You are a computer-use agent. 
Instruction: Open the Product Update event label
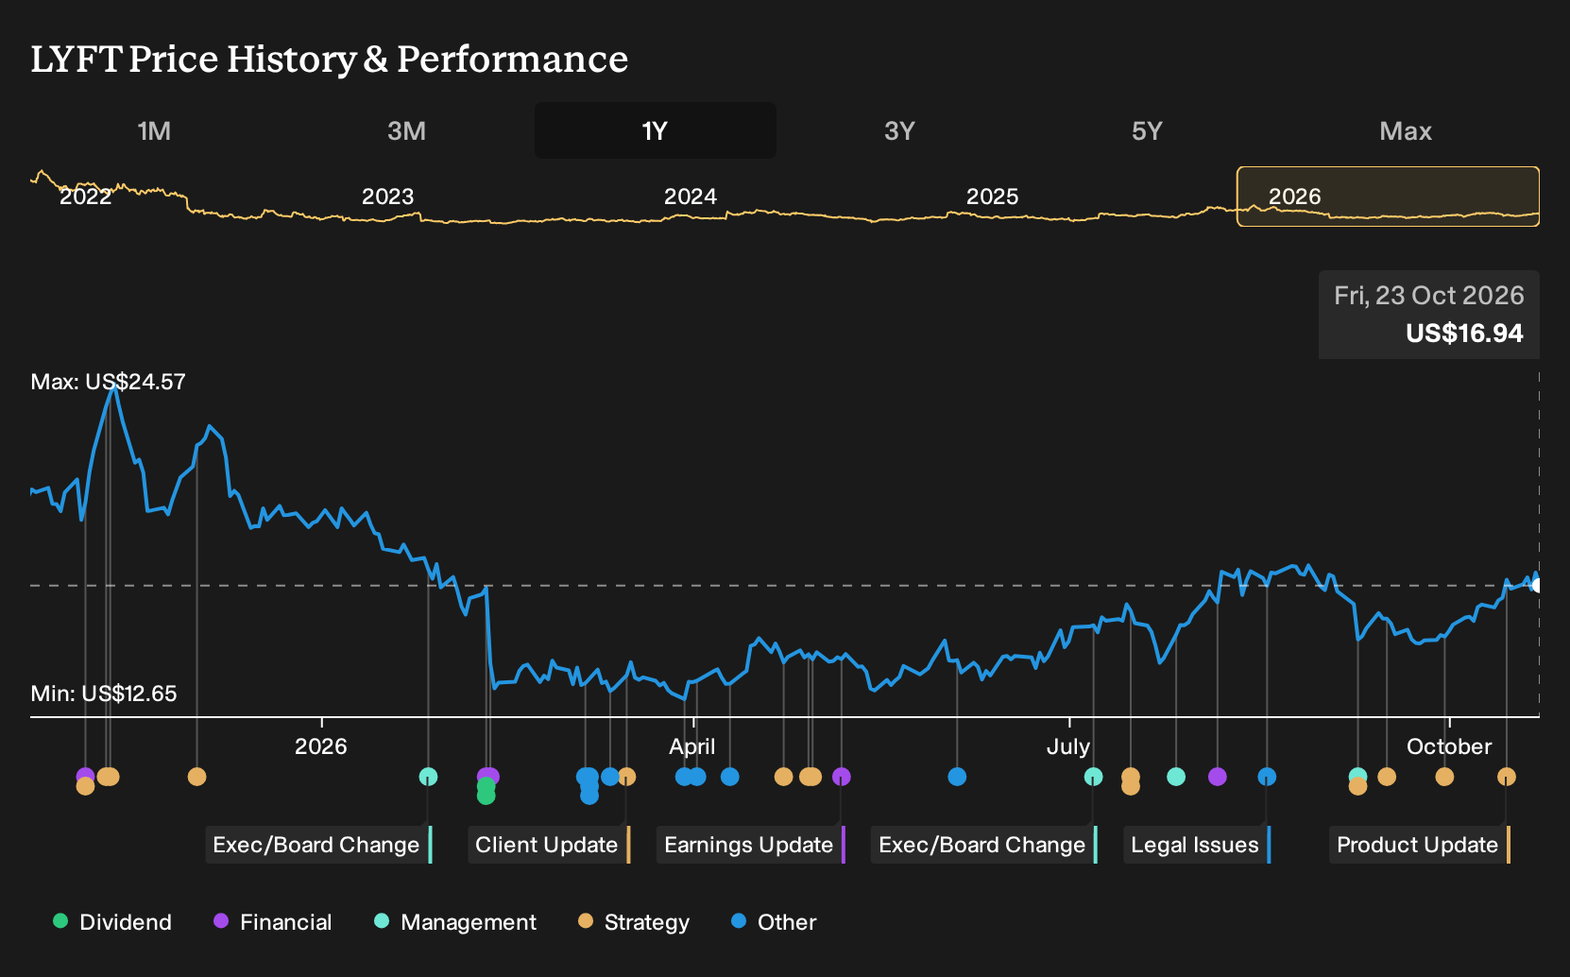click(1420, 845)
